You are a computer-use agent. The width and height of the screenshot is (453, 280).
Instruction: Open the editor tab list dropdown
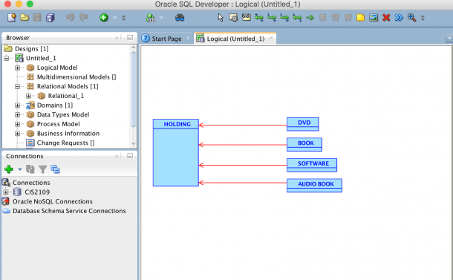tap(449, 38)
